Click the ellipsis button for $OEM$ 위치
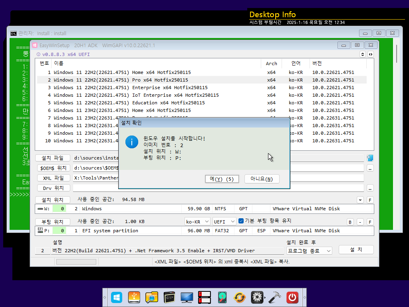The height and width of the screenshot is (307, 409). point(370,168)
